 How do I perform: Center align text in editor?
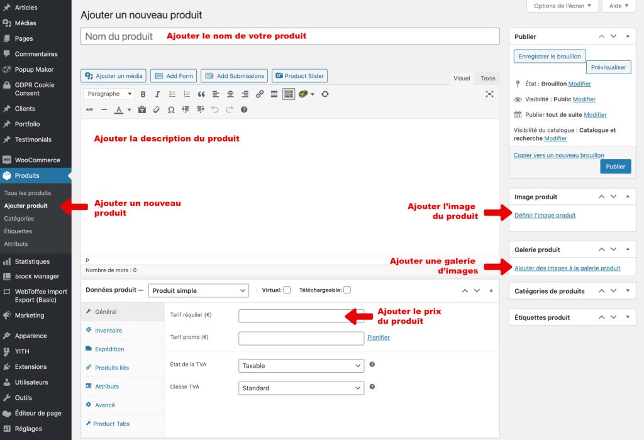(x=230, y=94)
